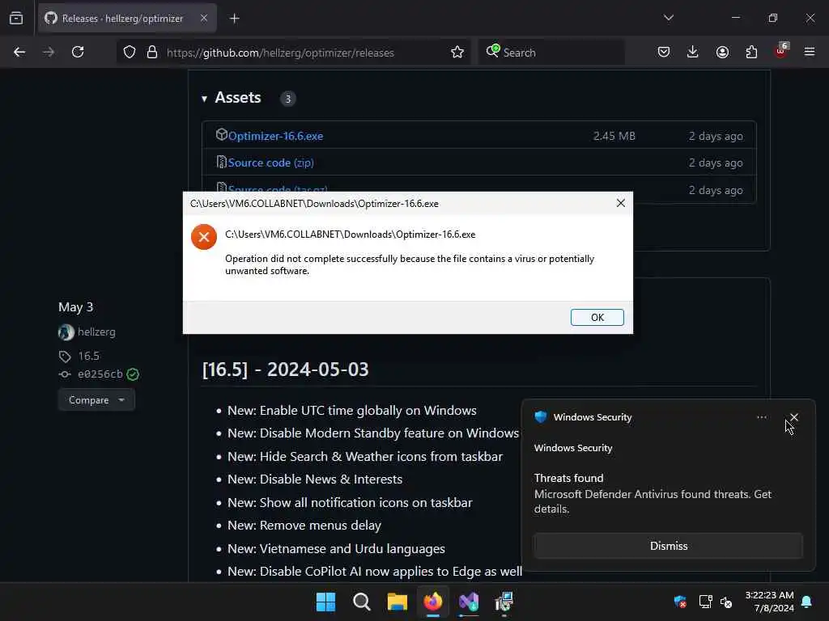Go back with the browser back arrow

click(x=19, y=53)
